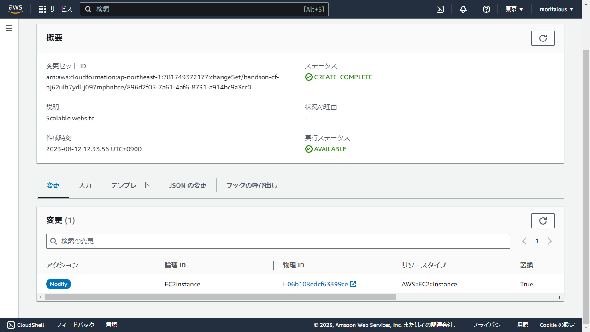Expand the left hamburger navigation menu
The image size is (590, 332).
(x=9, y=29)
